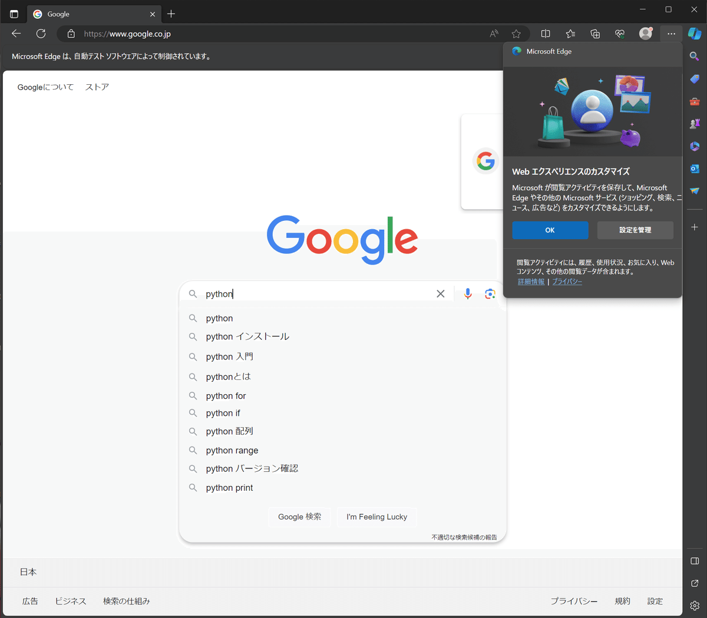Report inappropriate predictions link
Image resolution: width=707 pixels, height=618 pixels.
(464, 537)
